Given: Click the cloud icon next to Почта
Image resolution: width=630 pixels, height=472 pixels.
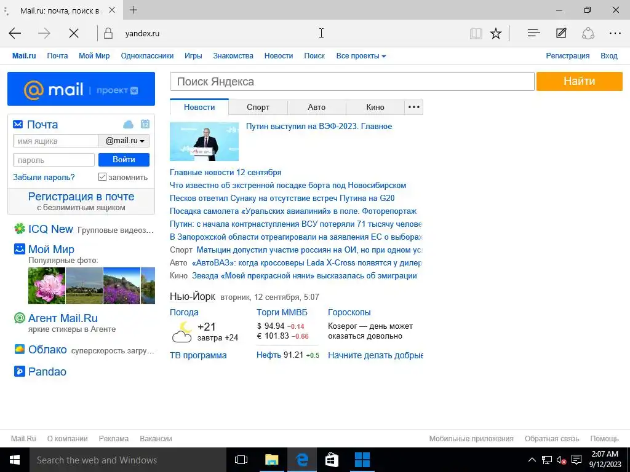Looking at the screenshot, I should pos(128,124).
